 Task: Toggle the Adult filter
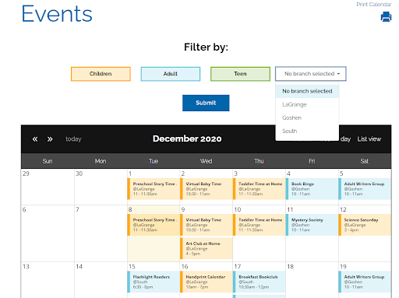[171, 74]
